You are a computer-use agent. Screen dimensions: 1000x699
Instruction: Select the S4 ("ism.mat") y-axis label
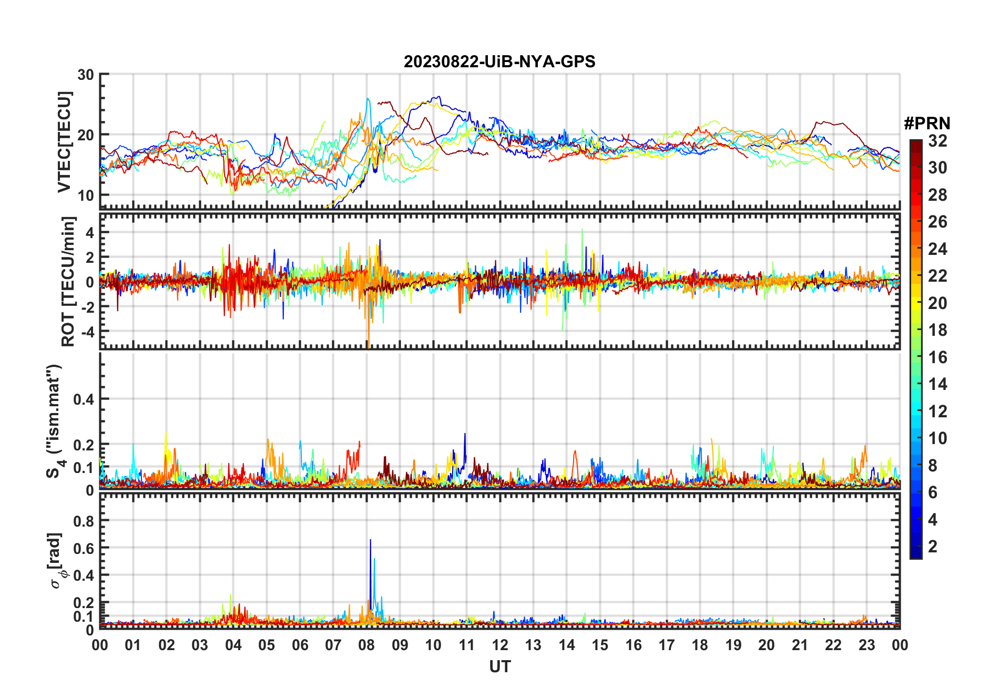click(55, 422)
